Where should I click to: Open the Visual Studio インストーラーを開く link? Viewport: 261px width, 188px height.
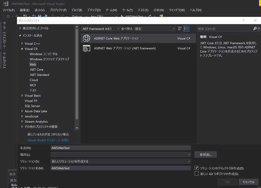click(x=48, y=140)
